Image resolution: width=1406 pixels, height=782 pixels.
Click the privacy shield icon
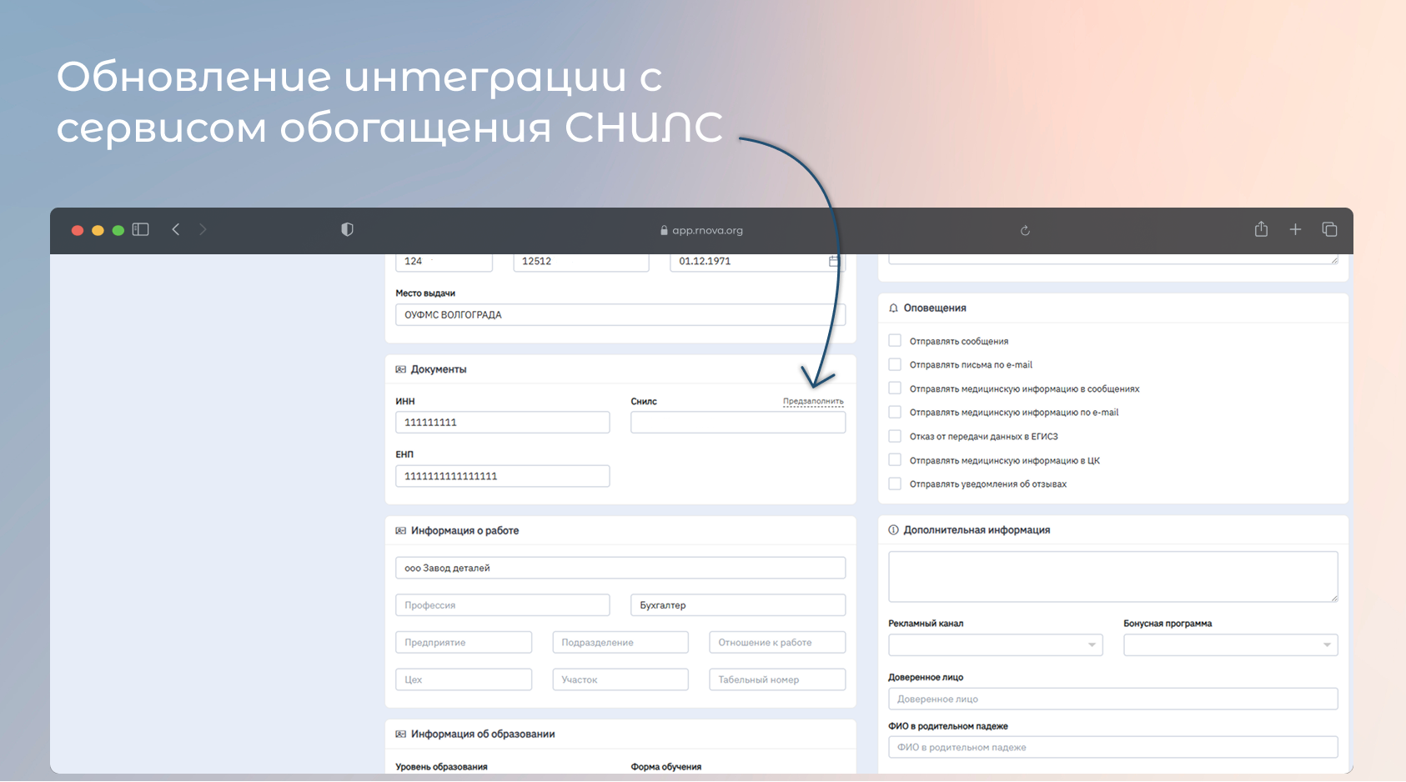(x=347, y=229)
